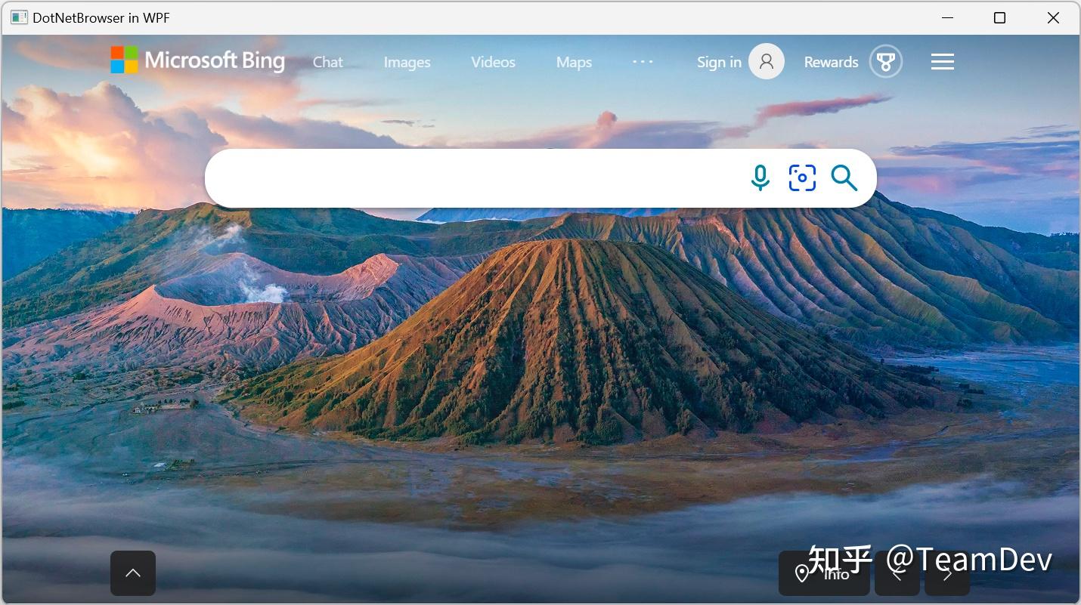Open the image Info location button

[824, 574]
